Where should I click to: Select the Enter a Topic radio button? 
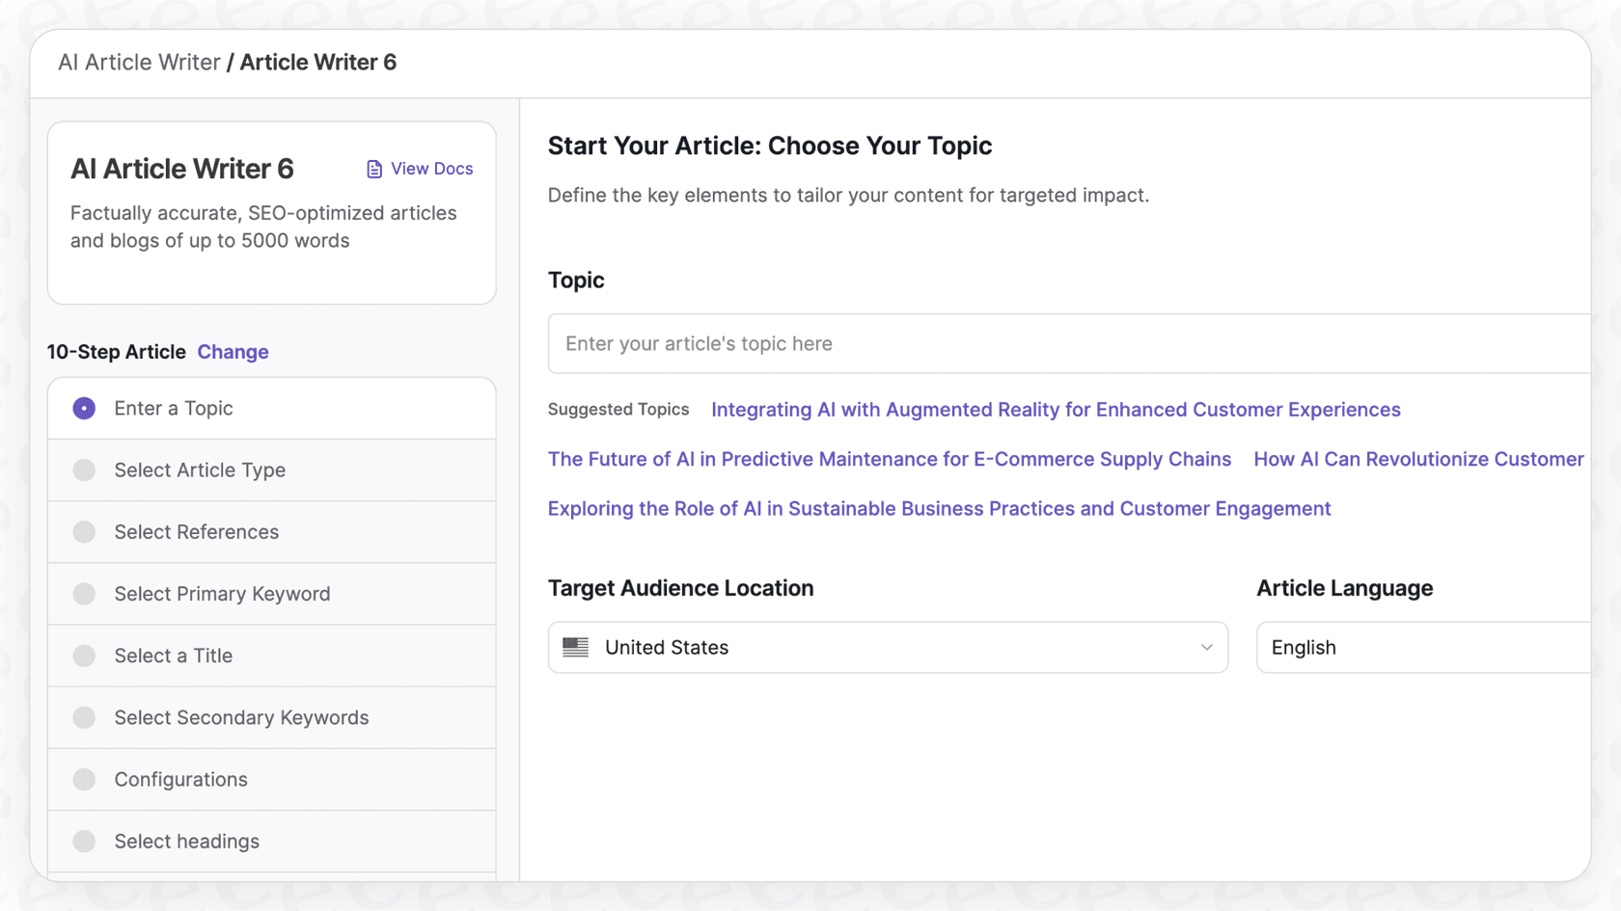tap(84, 408)
